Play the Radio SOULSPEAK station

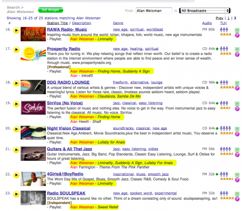pos(16,194)
